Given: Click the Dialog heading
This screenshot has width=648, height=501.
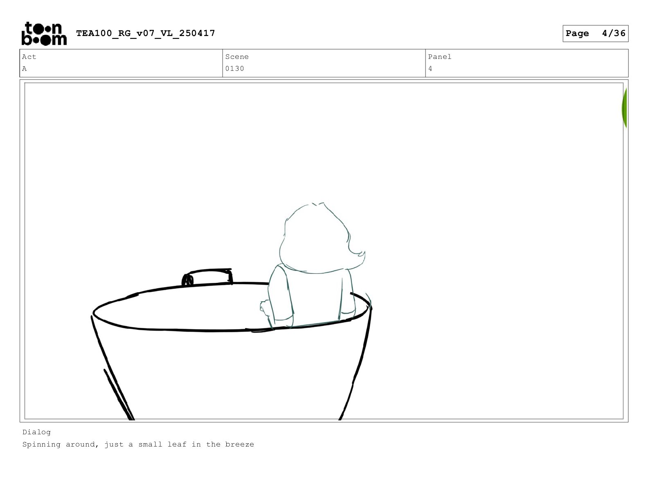Looking at the screenshot, I should [36, 432].
